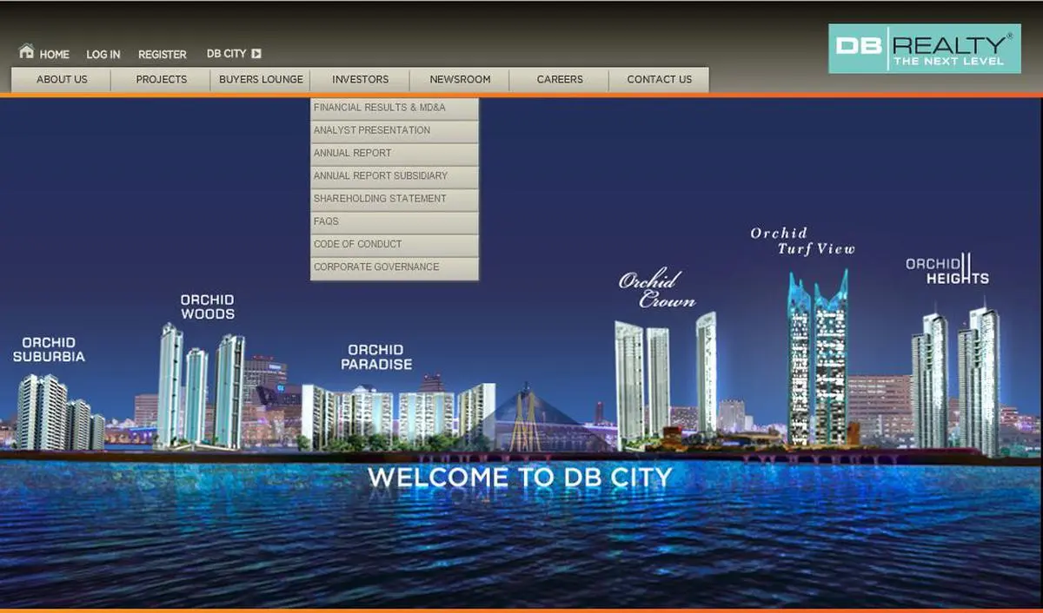Click the Orchid Suburbia towers image

[60, 412]
